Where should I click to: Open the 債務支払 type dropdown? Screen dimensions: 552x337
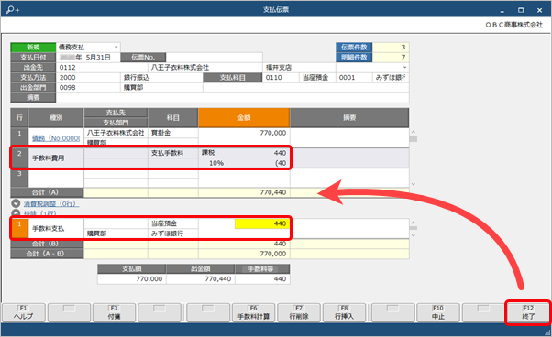point(116,47)
